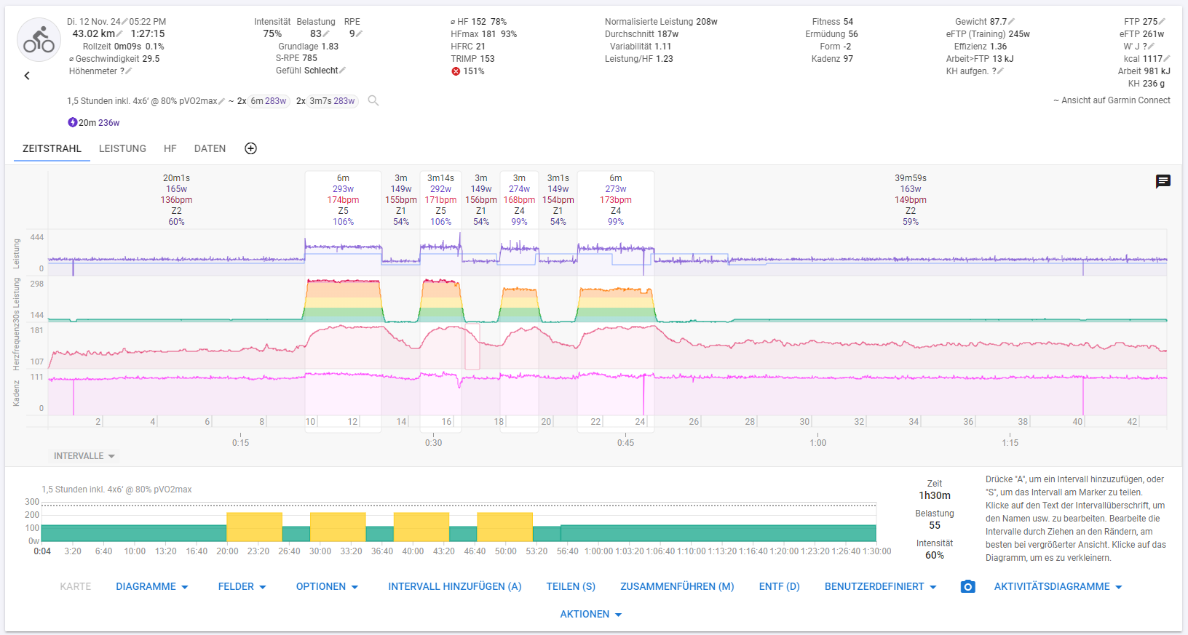This screenshot has height=635, width=1188.
Task: Click the magnifier icon next to intervals
Action: 373,101
